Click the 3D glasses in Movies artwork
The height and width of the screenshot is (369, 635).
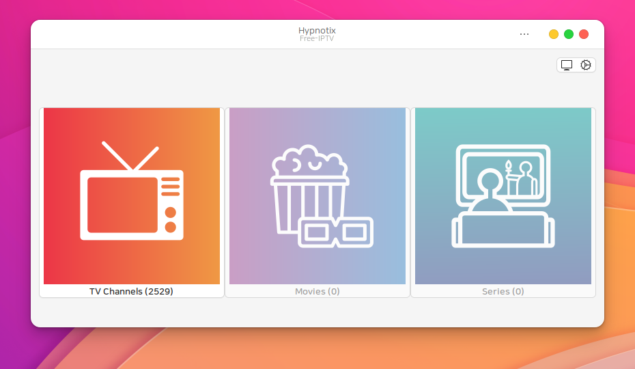(x=335, y=232)
